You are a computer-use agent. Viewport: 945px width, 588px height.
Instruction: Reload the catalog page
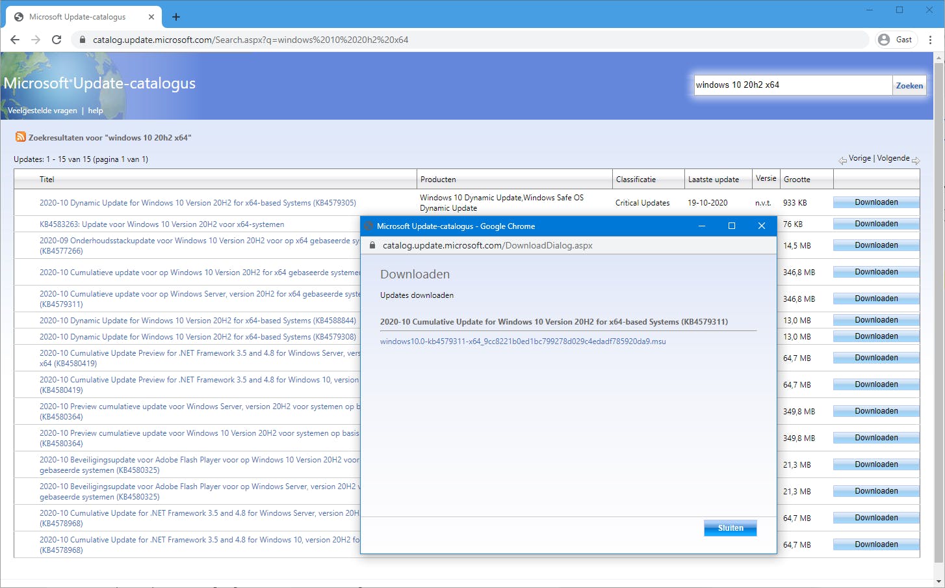tap(57, 40)
